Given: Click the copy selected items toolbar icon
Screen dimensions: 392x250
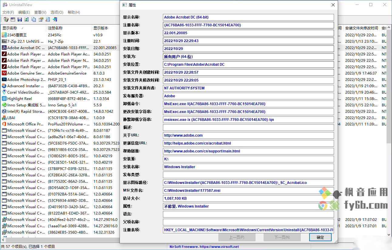Looking at the screenshot, I should 34,19.
